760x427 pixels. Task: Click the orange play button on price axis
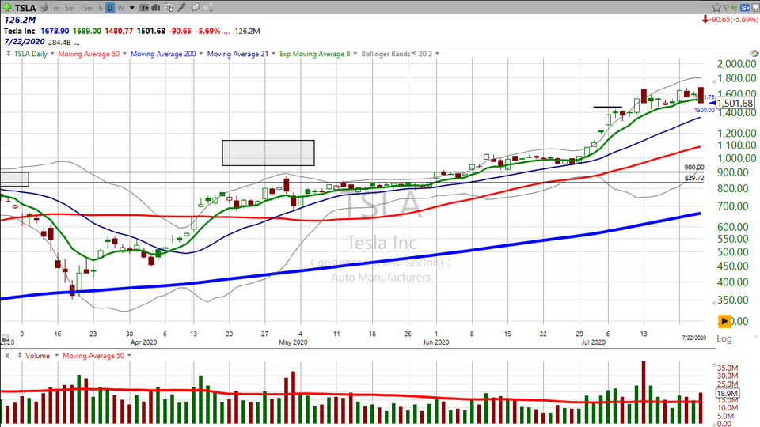[725, 321]
